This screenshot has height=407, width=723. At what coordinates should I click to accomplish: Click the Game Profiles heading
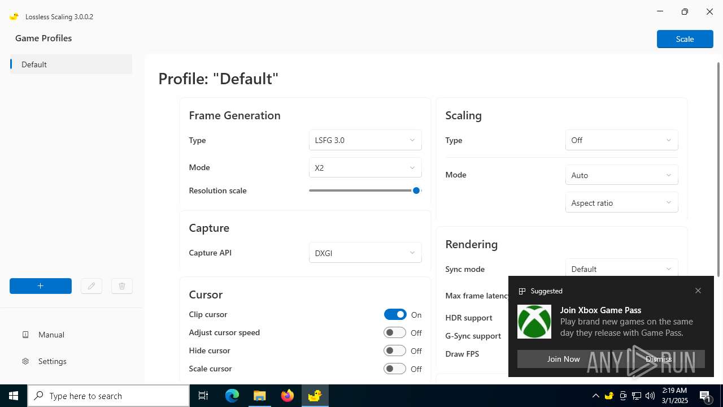(x=43, y=38)
